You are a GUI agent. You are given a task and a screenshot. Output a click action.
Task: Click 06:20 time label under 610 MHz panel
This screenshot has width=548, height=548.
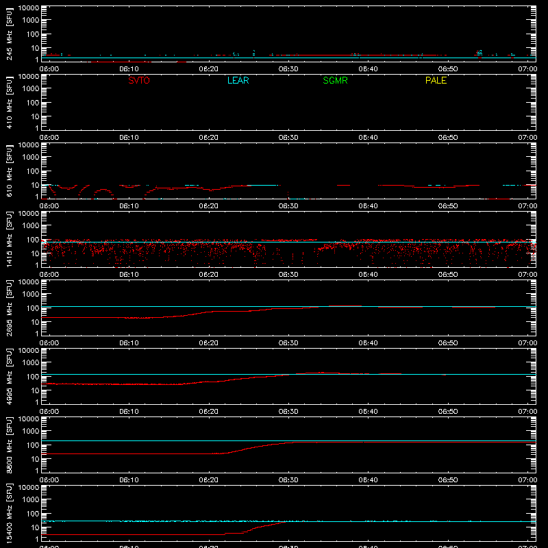209,206
